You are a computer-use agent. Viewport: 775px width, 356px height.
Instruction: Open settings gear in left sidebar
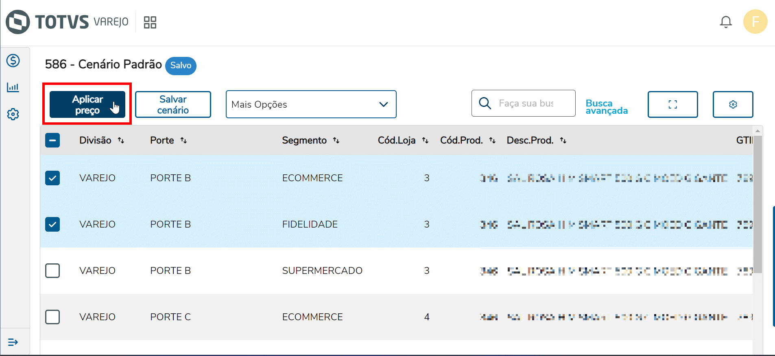pyautogui.click(x=13, y=114)
